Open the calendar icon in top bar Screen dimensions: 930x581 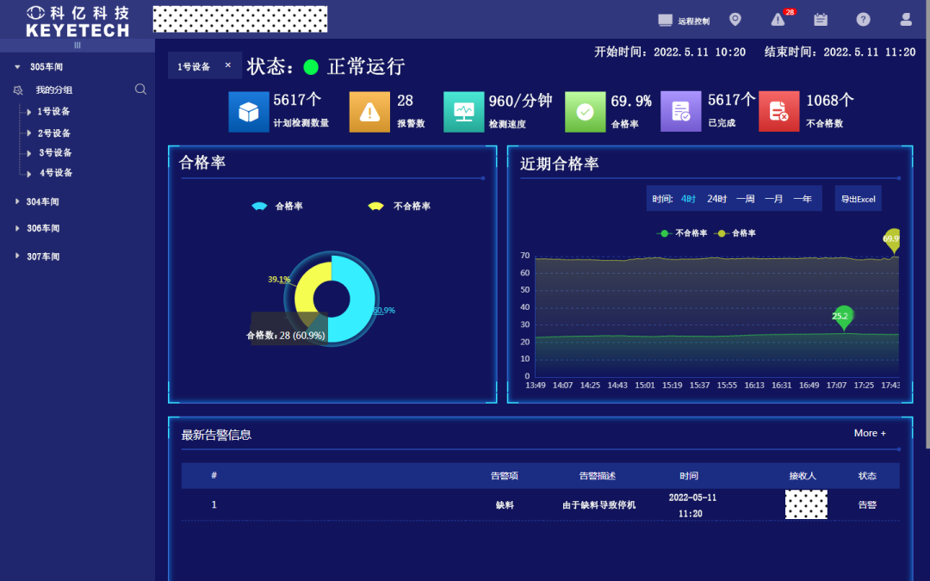point(820,19)
